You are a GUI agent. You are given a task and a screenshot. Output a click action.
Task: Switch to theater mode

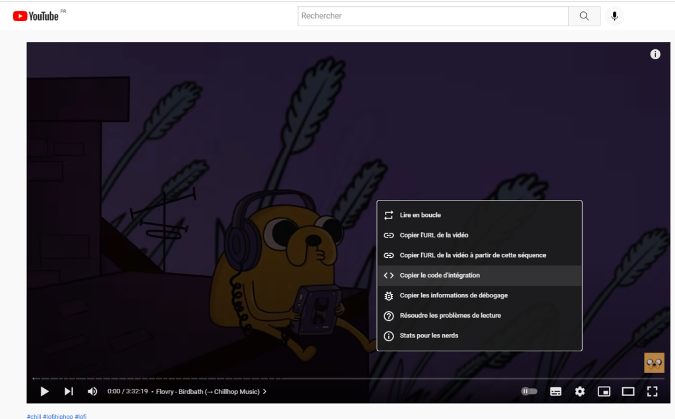coord(628,391)
